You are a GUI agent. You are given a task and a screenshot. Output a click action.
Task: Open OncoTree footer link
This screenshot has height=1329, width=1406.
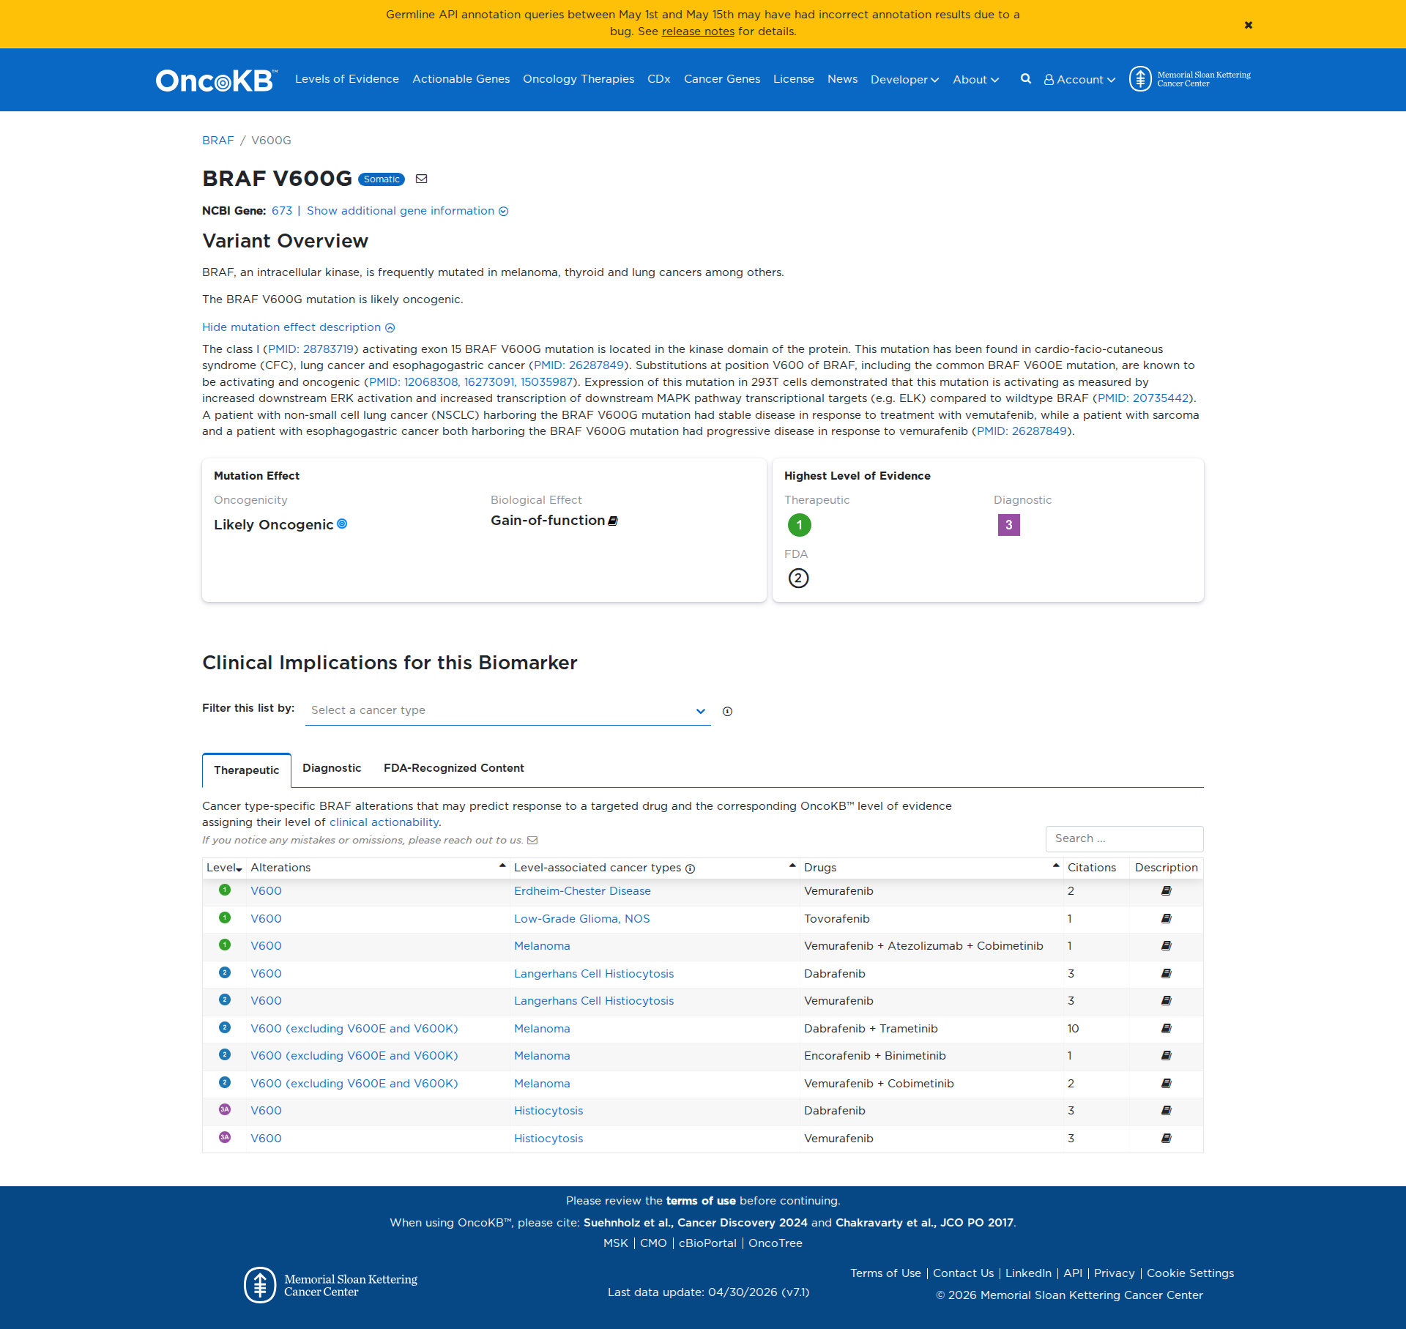tap(775, 1243)
